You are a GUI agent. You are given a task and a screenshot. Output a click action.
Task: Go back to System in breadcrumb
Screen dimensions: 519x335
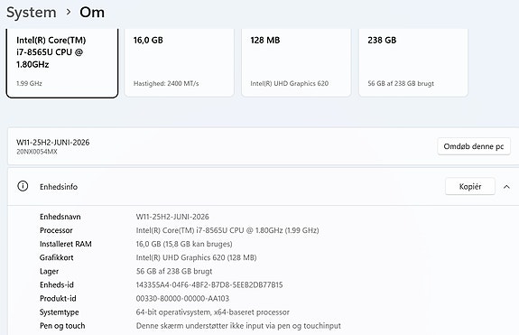32,13
